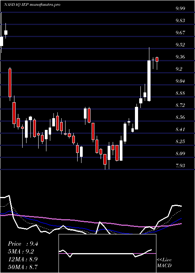The height and width of the screenshot is (273, 195).
Task: Click the NASDAQ IEP chart title
Action: [x=32, y=5]
